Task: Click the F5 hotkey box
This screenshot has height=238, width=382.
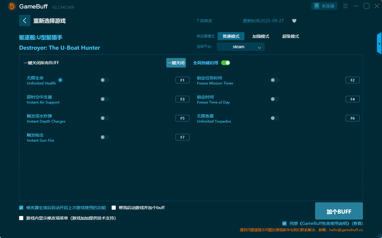Action: tap(182, 118)
